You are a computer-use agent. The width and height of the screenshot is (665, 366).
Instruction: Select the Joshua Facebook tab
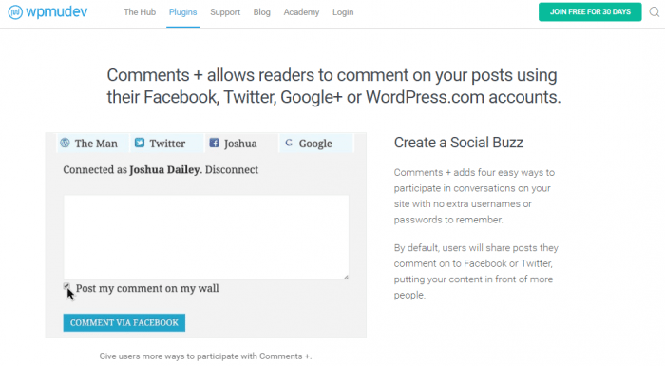[x=241, y=144]
